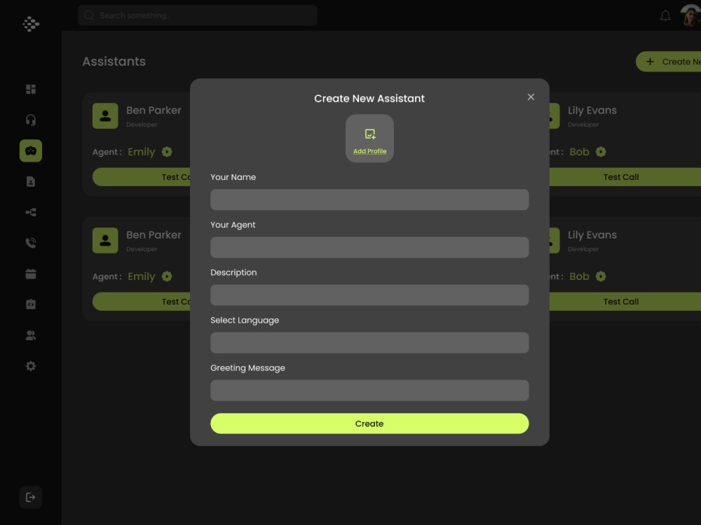Viewport: 701px width, 525px height.
Task: Click the play badge beside bottom Bob
Action: click(x=601, y=276)
